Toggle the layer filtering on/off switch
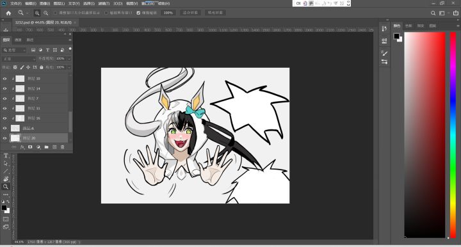This screenshot has width=461, height=247. coord(70,49)
